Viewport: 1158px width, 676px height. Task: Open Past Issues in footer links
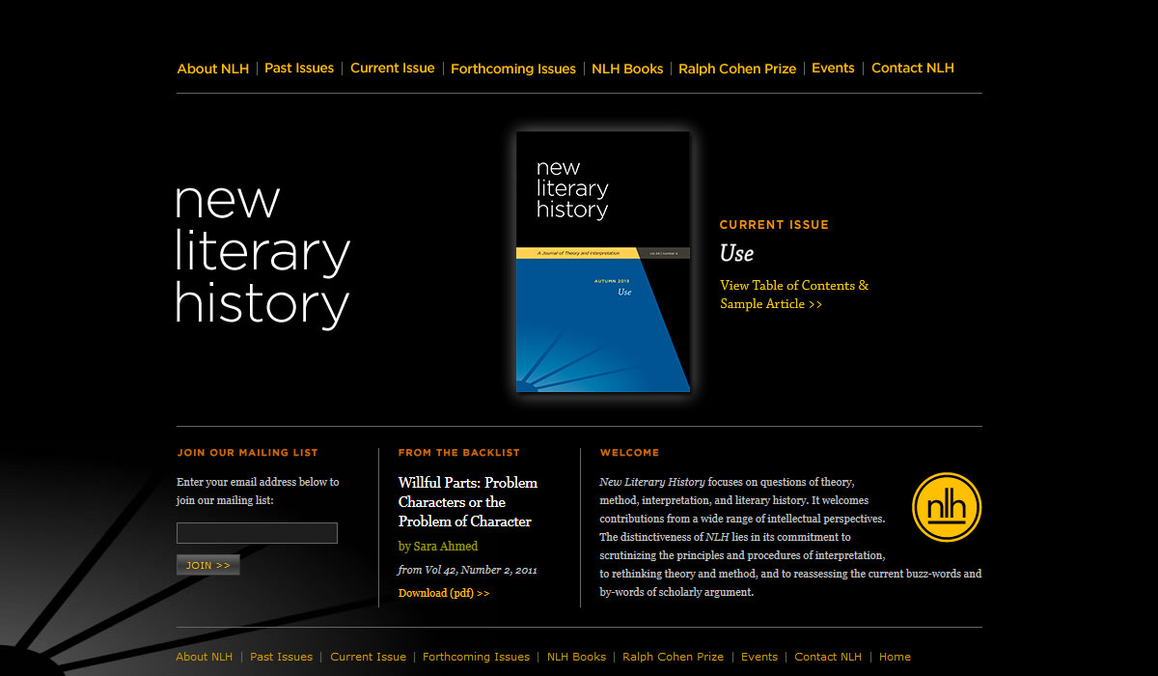click(281, 657)
